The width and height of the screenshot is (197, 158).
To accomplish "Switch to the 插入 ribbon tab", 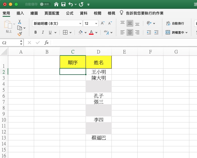I will (20, 13).
